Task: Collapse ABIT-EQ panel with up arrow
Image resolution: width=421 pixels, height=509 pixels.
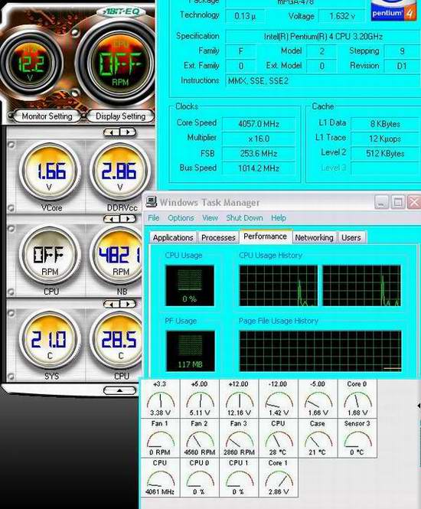Action: [119, 390]
